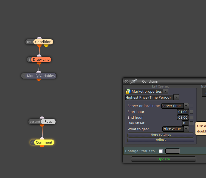This screenshot has height=178, width=206.
Task: Click the green Update button
Action: click(x=163, y=159)
